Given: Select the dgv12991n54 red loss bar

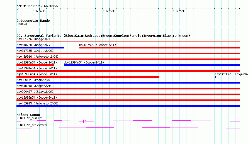Looking at the screenshot, I should pos(128,71).
